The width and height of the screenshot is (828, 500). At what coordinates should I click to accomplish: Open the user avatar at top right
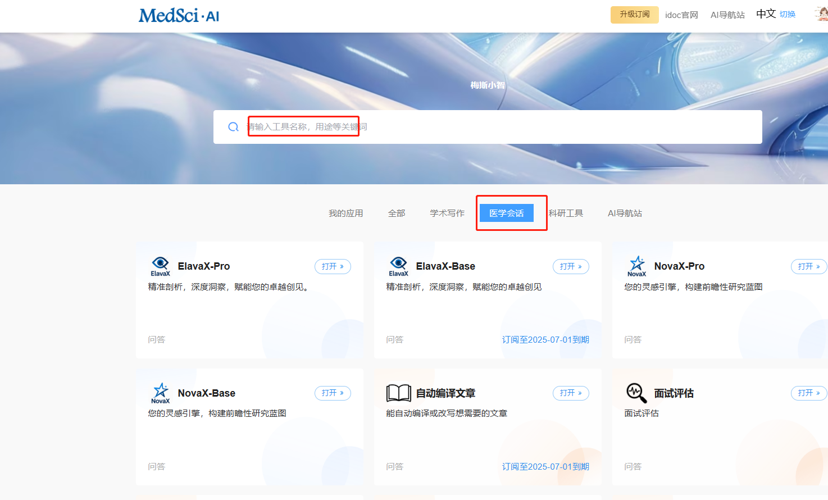(821, 14)
